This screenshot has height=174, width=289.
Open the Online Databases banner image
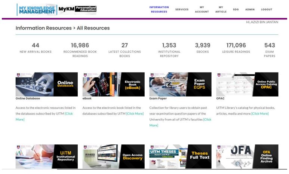pos(47,84)
